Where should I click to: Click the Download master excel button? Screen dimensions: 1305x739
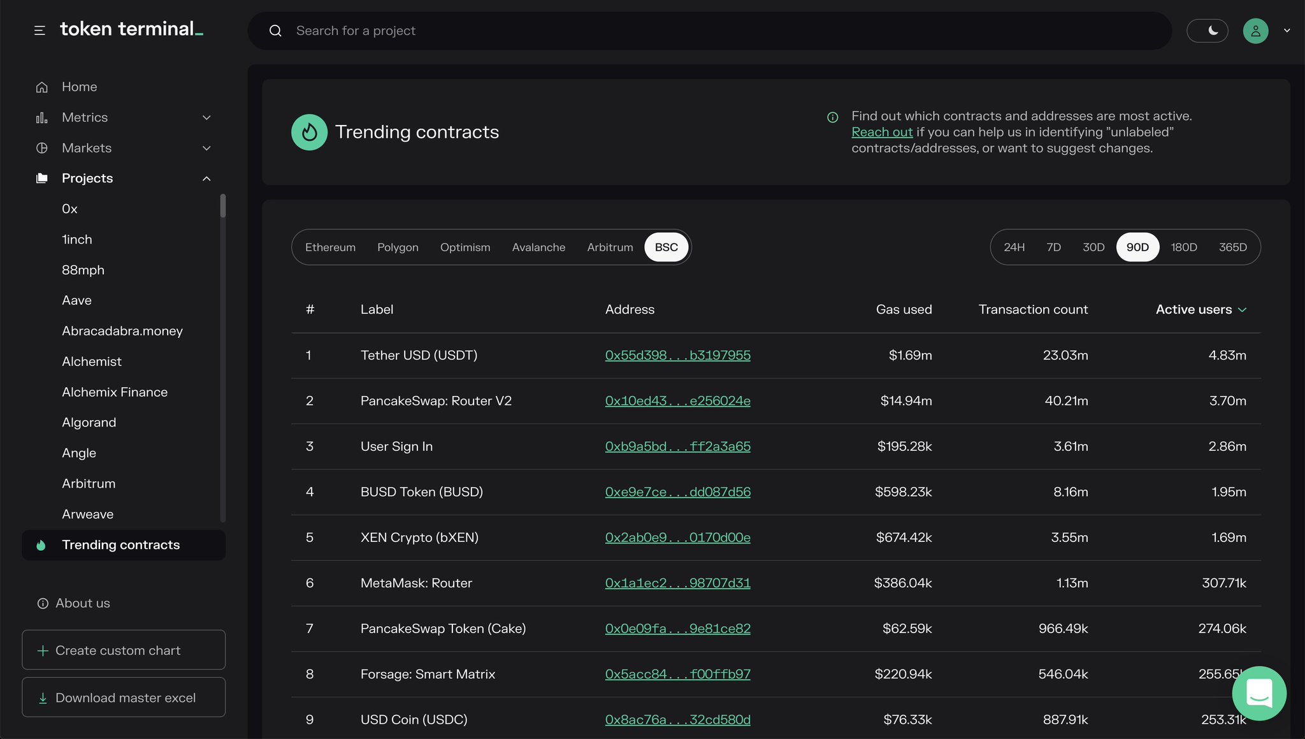(x=123, y=697)
